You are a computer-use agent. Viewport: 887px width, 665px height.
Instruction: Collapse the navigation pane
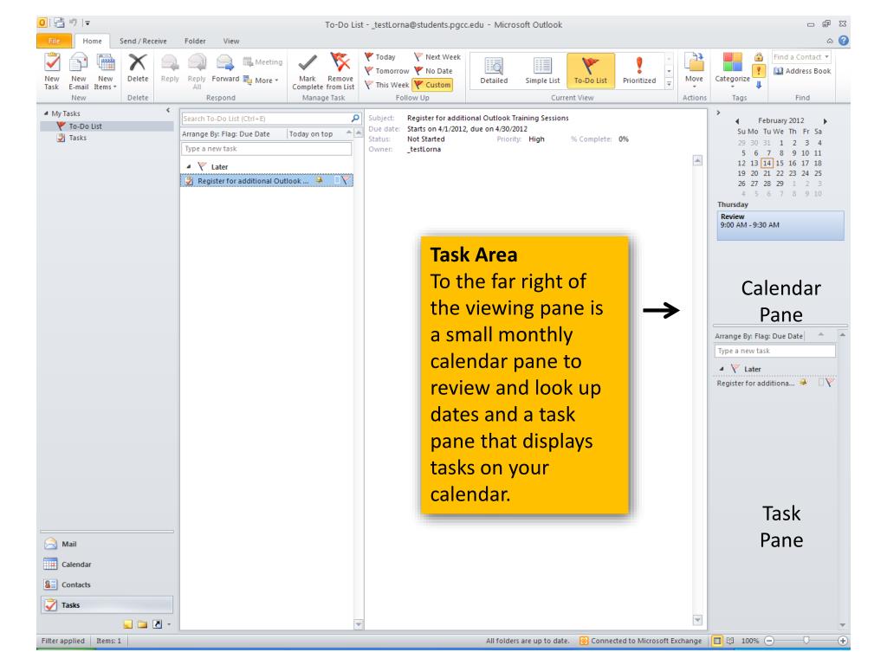(168, 110)
